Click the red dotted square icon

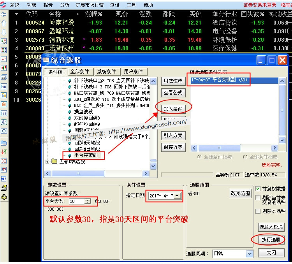click(4, 161)
